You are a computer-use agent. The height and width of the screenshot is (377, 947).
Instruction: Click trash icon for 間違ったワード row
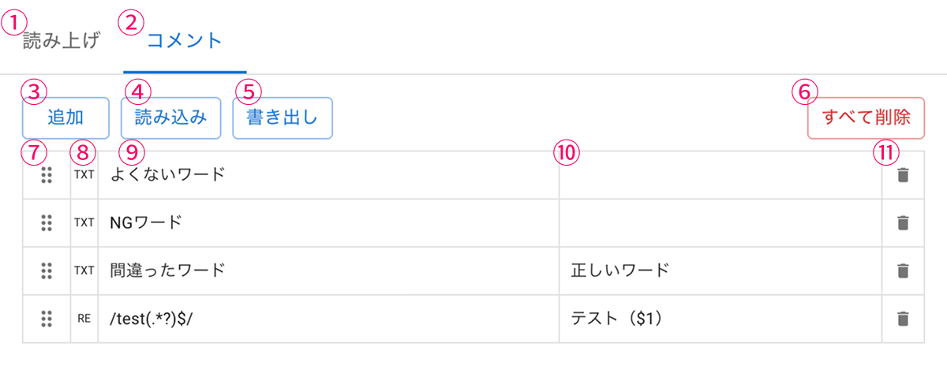[x=904, y=271]
